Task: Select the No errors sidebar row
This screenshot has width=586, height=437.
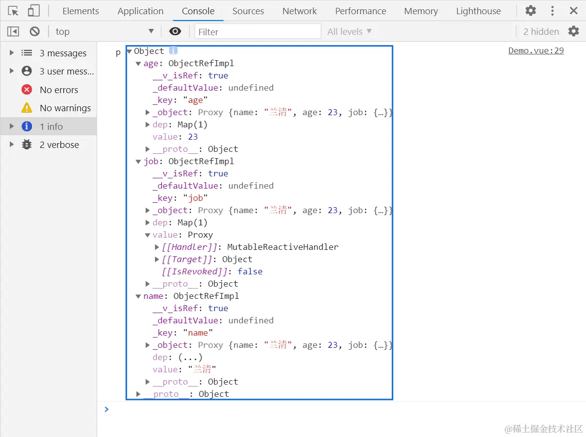Action: pyautogui.click(x=49, y=90)
